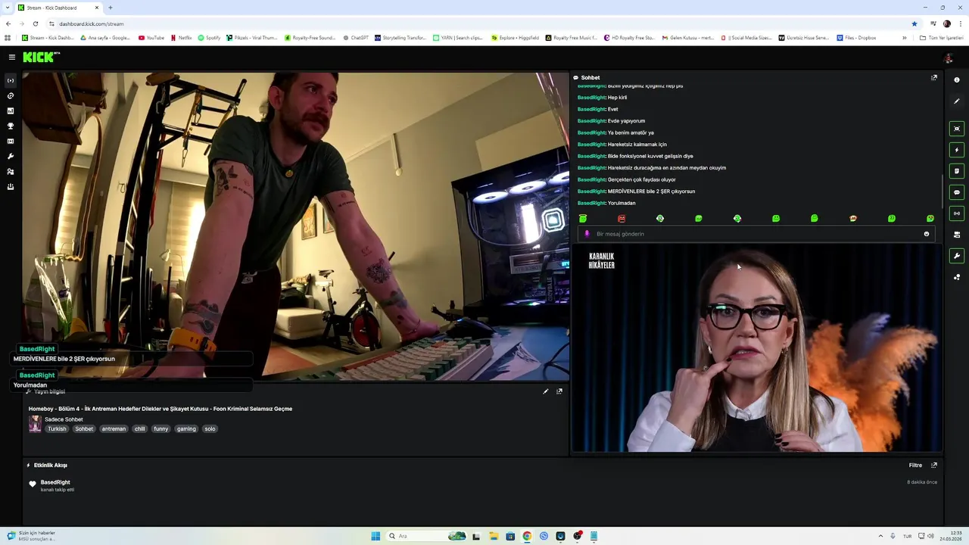Select the Sohbet tag
The height and width of the screenshot is (545, 969).
coord(84,429)
